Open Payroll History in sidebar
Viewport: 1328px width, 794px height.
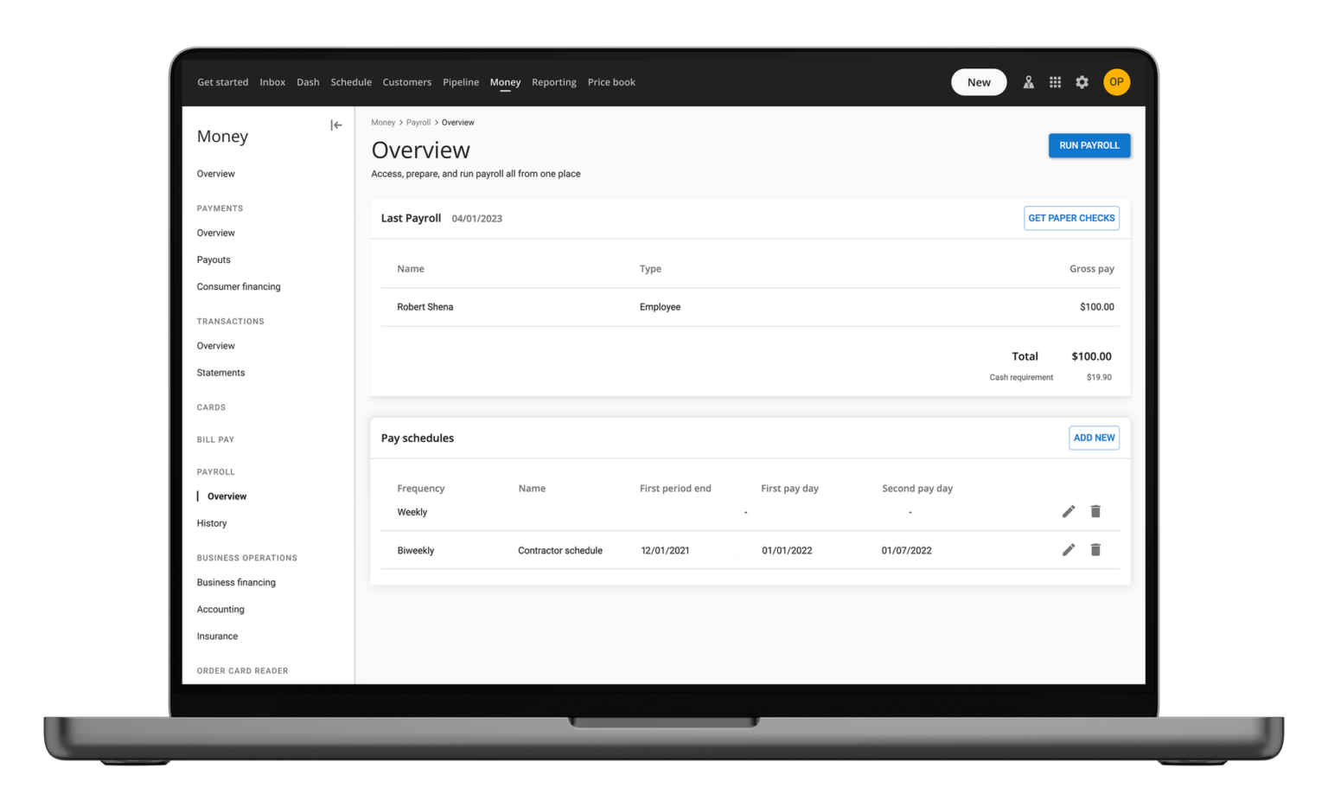(212, 523)
